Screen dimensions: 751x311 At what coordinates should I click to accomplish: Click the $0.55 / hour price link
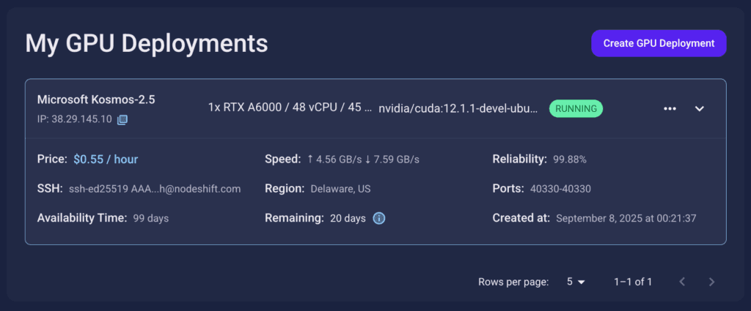click(x=106, y=160)
